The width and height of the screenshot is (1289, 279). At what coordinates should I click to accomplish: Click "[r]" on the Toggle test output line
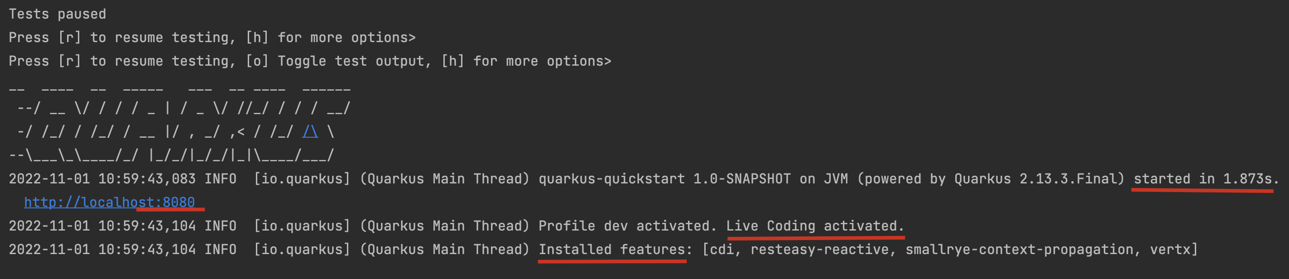pos(69,61)
